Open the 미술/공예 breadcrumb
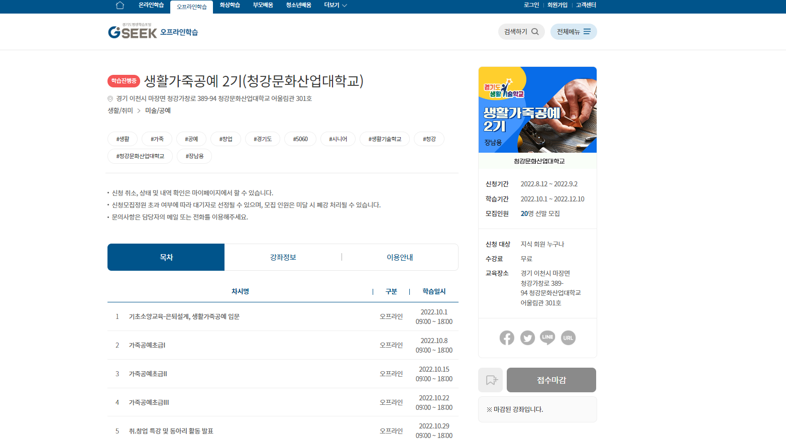This screenshot has height=440, width=786. click(158, 111)
